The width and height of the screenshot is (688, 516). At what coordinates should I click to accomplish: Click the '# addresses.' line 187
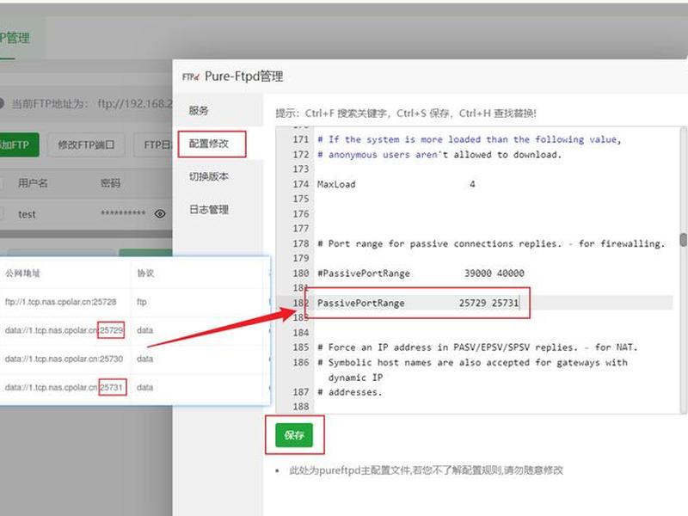[x=350, y=392]
